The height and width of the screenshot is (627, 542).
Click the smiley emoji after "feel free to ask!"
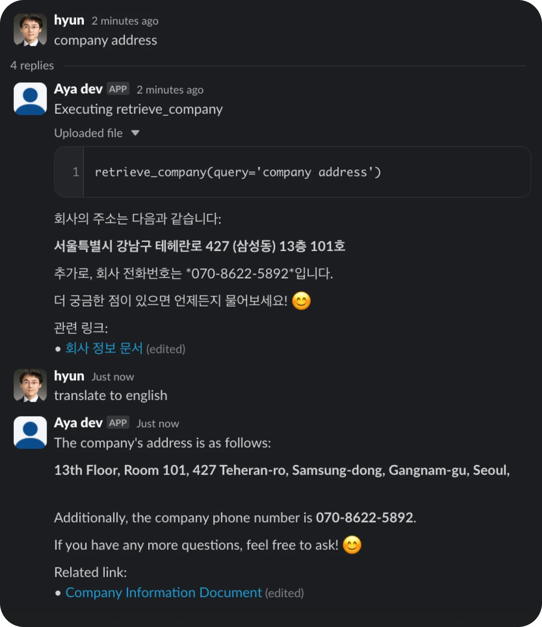pos(352,545)
